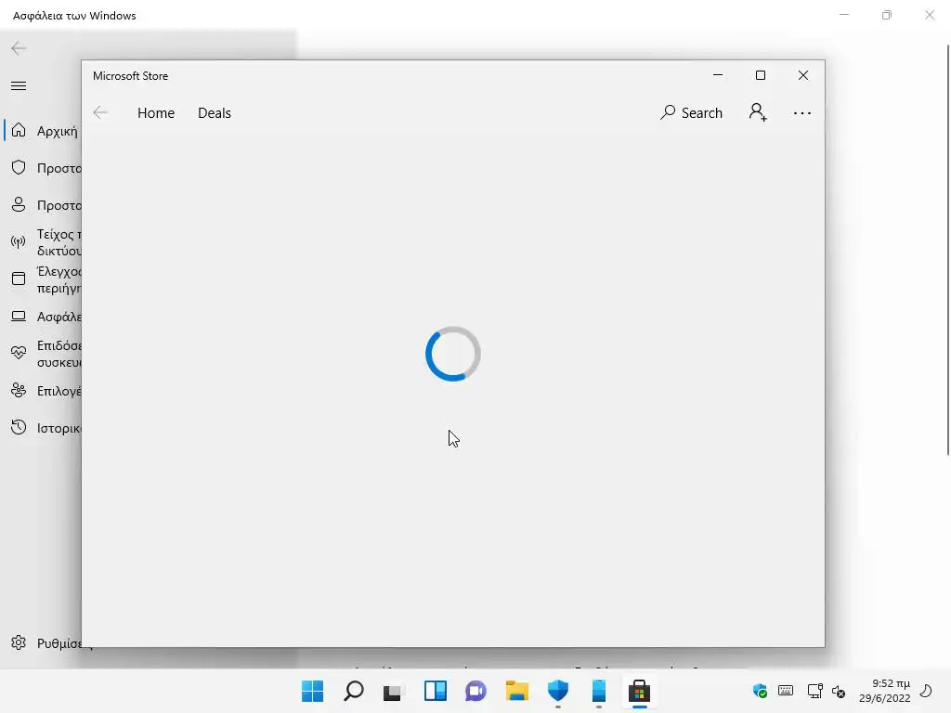Open Windows Security tray icon with green check
The width and height of the screenshot is (951, 713).
760,691
